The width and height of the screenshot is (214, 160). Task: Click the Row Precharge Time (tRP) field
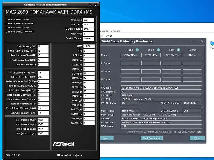coord(43,55)
